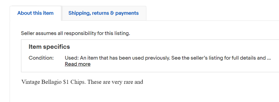Click the word Bellagio in the description
Image resolution: width=279 pixels, height=102 pixels.
click(x=51, y=82)
